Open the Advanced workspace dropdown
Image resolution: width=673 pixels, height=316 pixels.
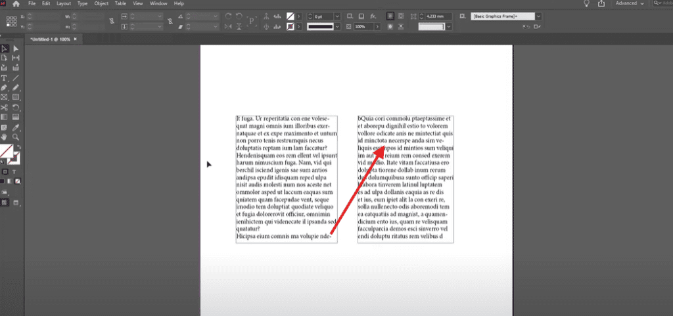(630, 3)
